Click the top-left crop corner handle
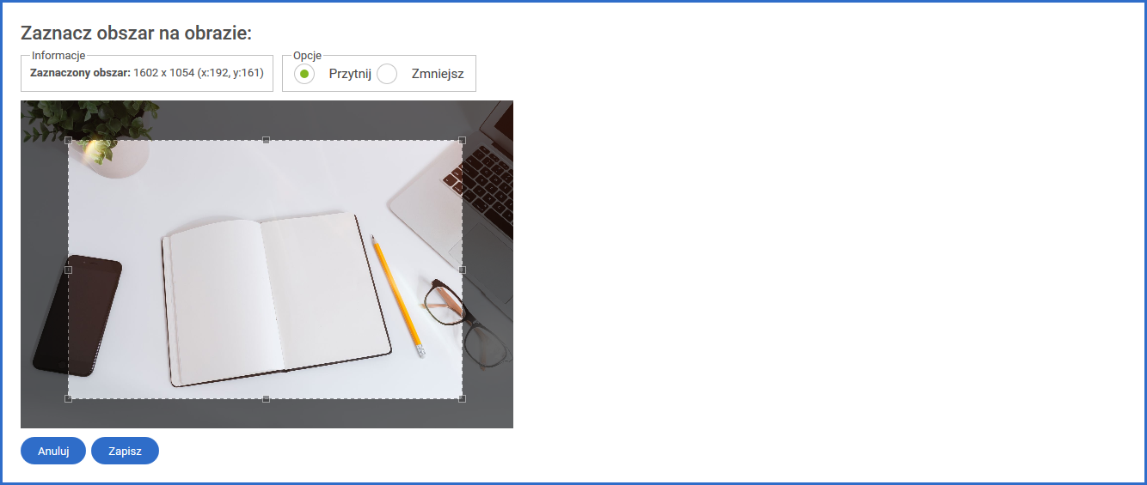 coord(69,140)
